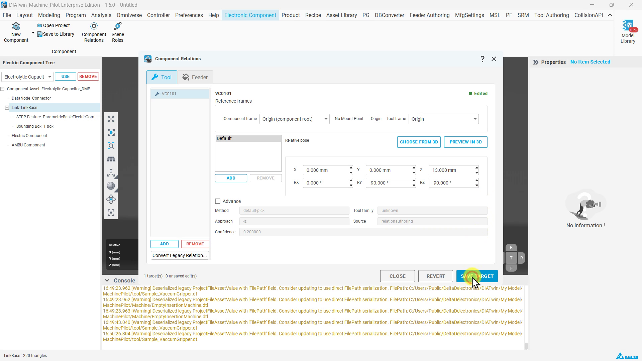Screen dimensions: 642x361
Task: Collapse the Link LinkBase tree node
Action: (7, 108)
